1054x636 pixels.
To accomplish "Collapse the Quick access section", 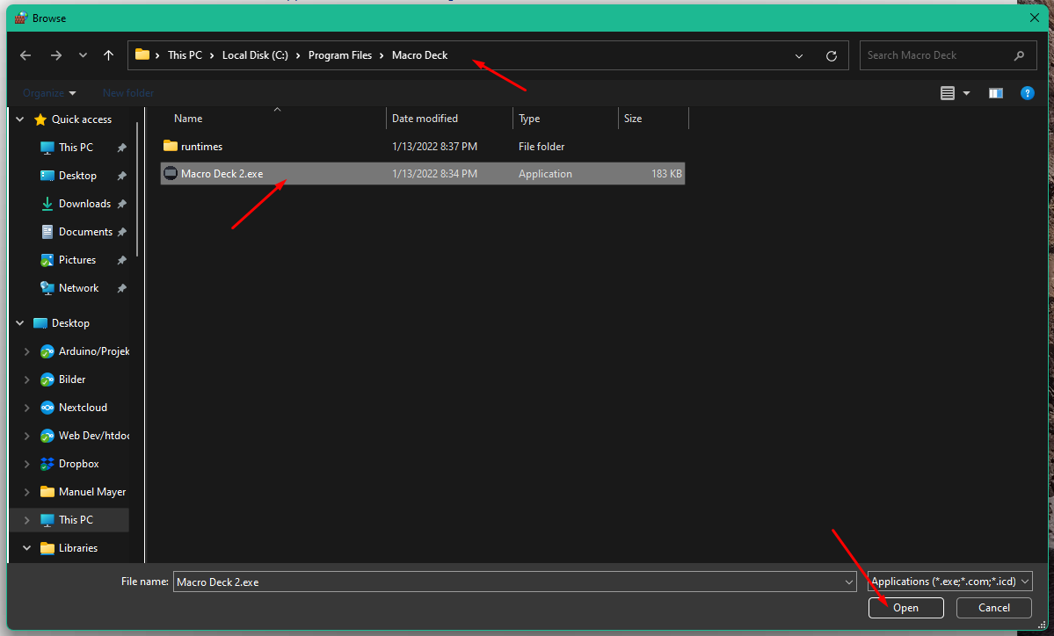I will (x=20, y=119).
